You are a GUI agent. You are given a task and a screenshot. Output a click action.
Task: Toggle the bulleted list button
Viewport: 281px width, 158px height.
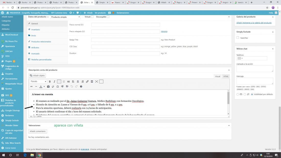[x=59, y=81]
